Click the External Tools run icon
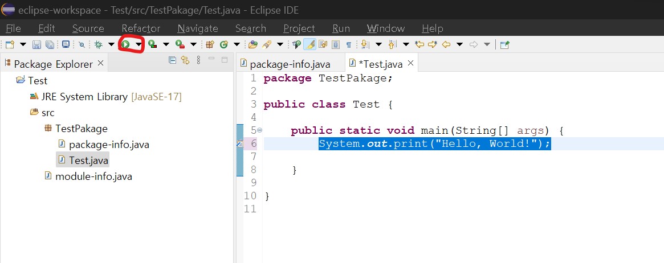 (180, 44)
